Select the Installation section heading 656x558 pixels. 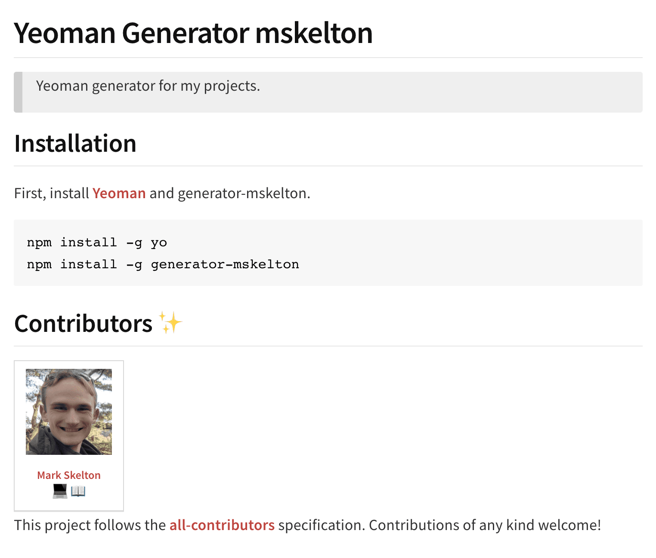[75, 144]
